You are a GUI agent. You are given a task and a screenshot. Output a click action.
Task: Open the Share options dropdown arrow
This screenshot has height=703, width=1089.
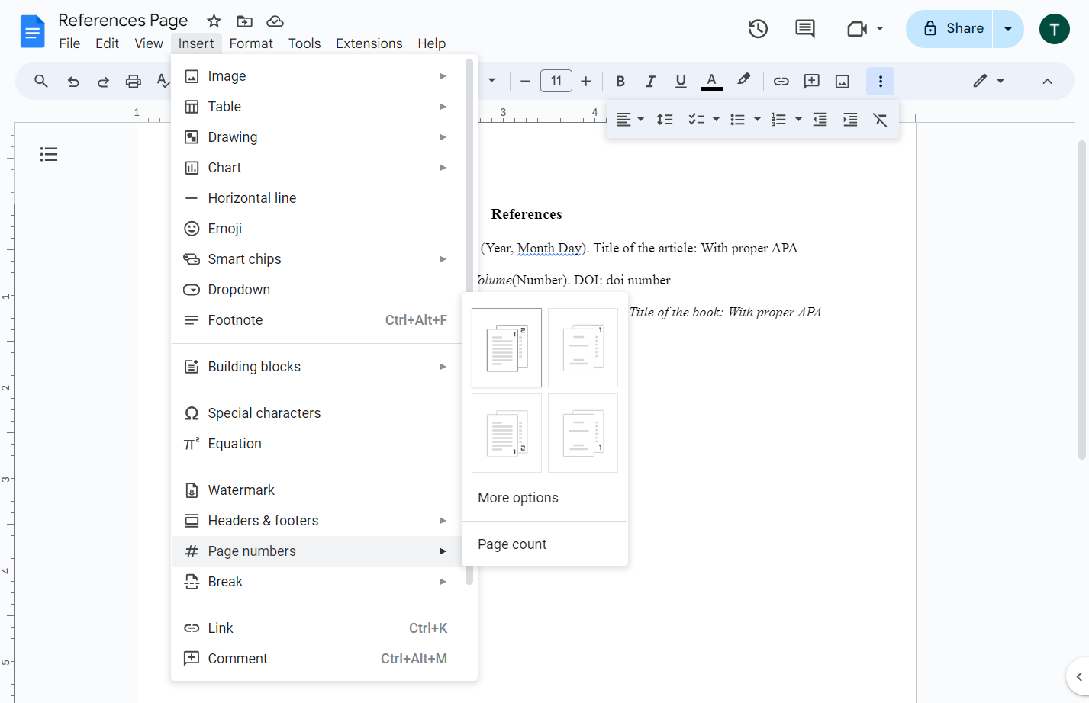[1008, 29]
